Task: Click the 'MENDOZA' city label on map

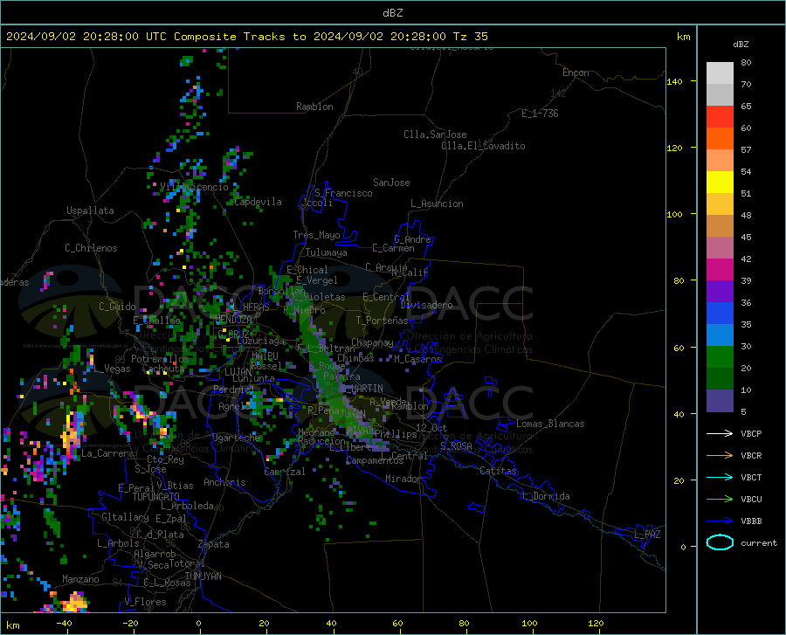Action: tap(233, 320)
